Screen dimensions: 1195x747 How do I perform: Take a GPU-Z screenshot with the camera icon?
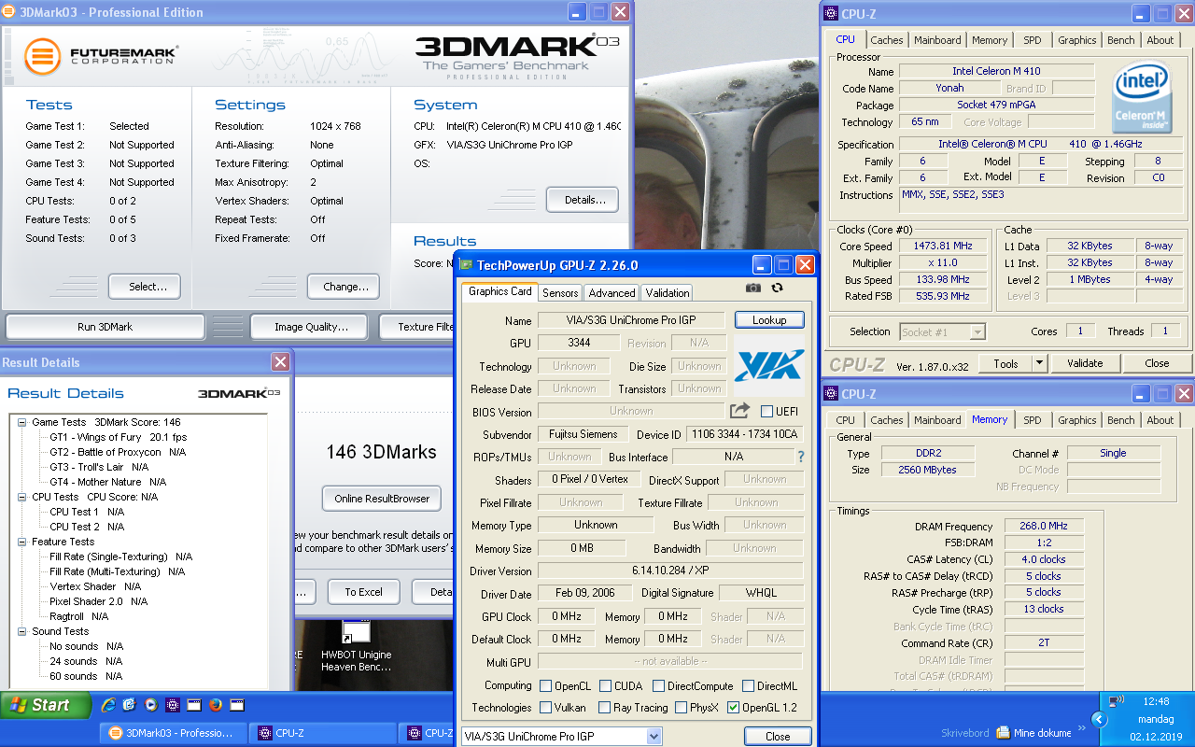753,289
